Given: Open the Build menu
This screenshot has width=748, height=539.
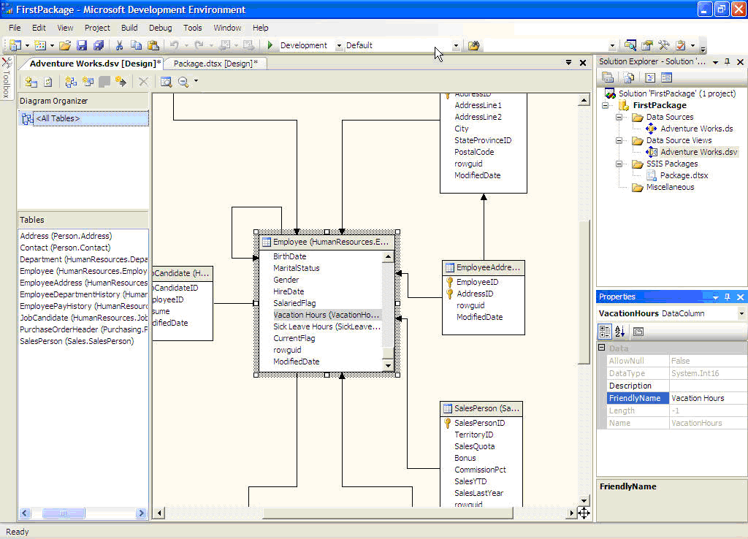Looking at the screenshot, I should click(x=129, y=28).
